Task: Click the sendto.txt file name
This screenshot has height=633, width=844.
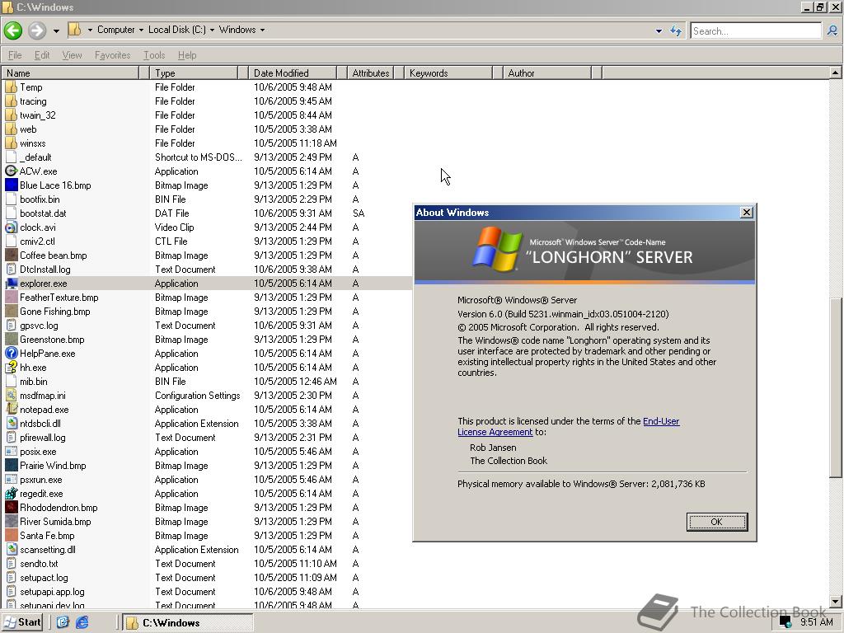Action: coord(39,564)
